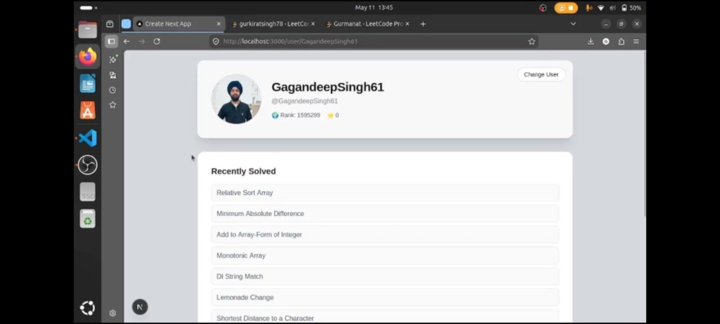720x324 pixels.
Task: Click the Wi-Fi status icon
Action: (601, 8)
